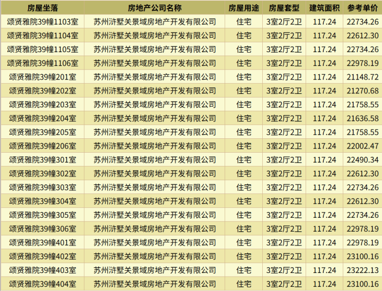Click the 房屋套型 column header
Screen dimensions: 382x291
click(284, 8)
